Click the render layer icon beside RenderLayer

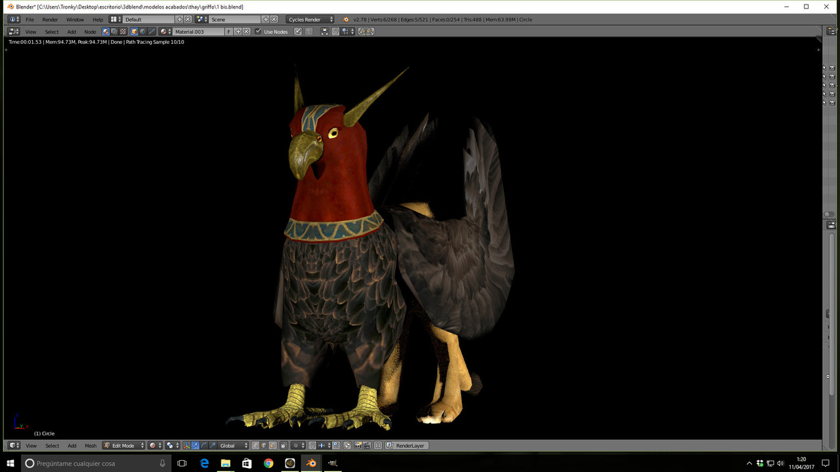pyautogui.click(x=388, y=445)
